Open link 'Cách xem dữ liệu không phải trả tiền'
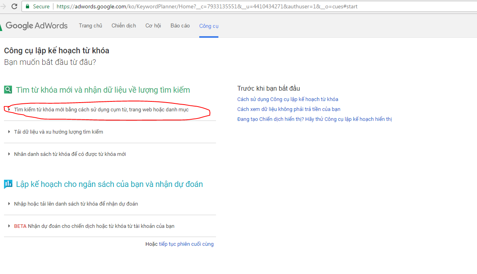Screen dimensions: 477x274 click(289, 109)
